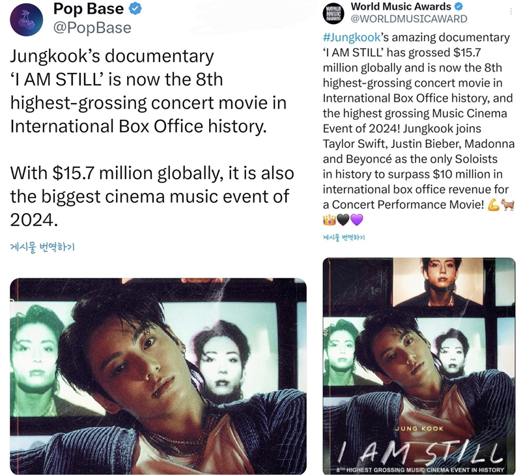This screenshot has width=521, height=475.
Task: Click the flexed bicep emoji
Action: [x=494, y=205]
